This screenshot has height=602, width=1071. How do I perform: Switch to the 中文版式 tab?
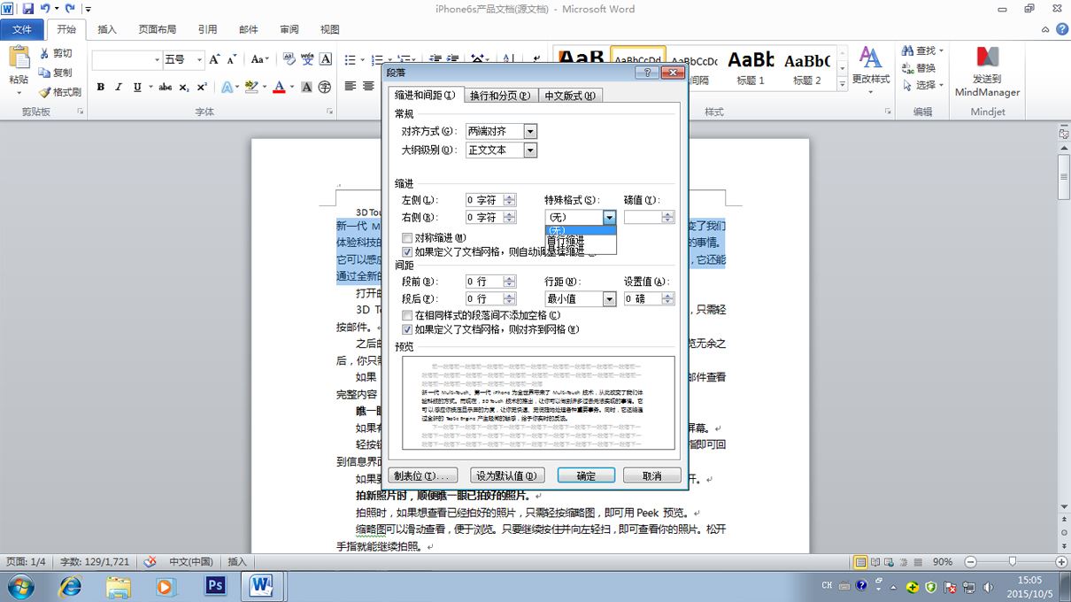pos(570,96)
